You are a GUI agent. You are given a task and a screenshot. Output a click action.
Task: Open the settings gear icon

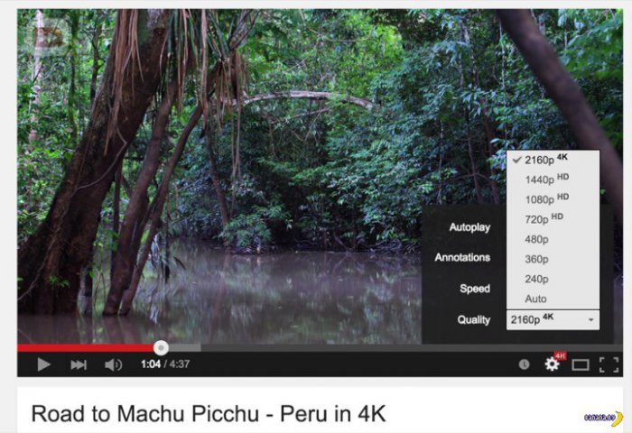552,364
